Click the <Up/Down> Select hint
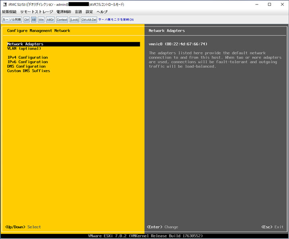 tap(23, 227)
